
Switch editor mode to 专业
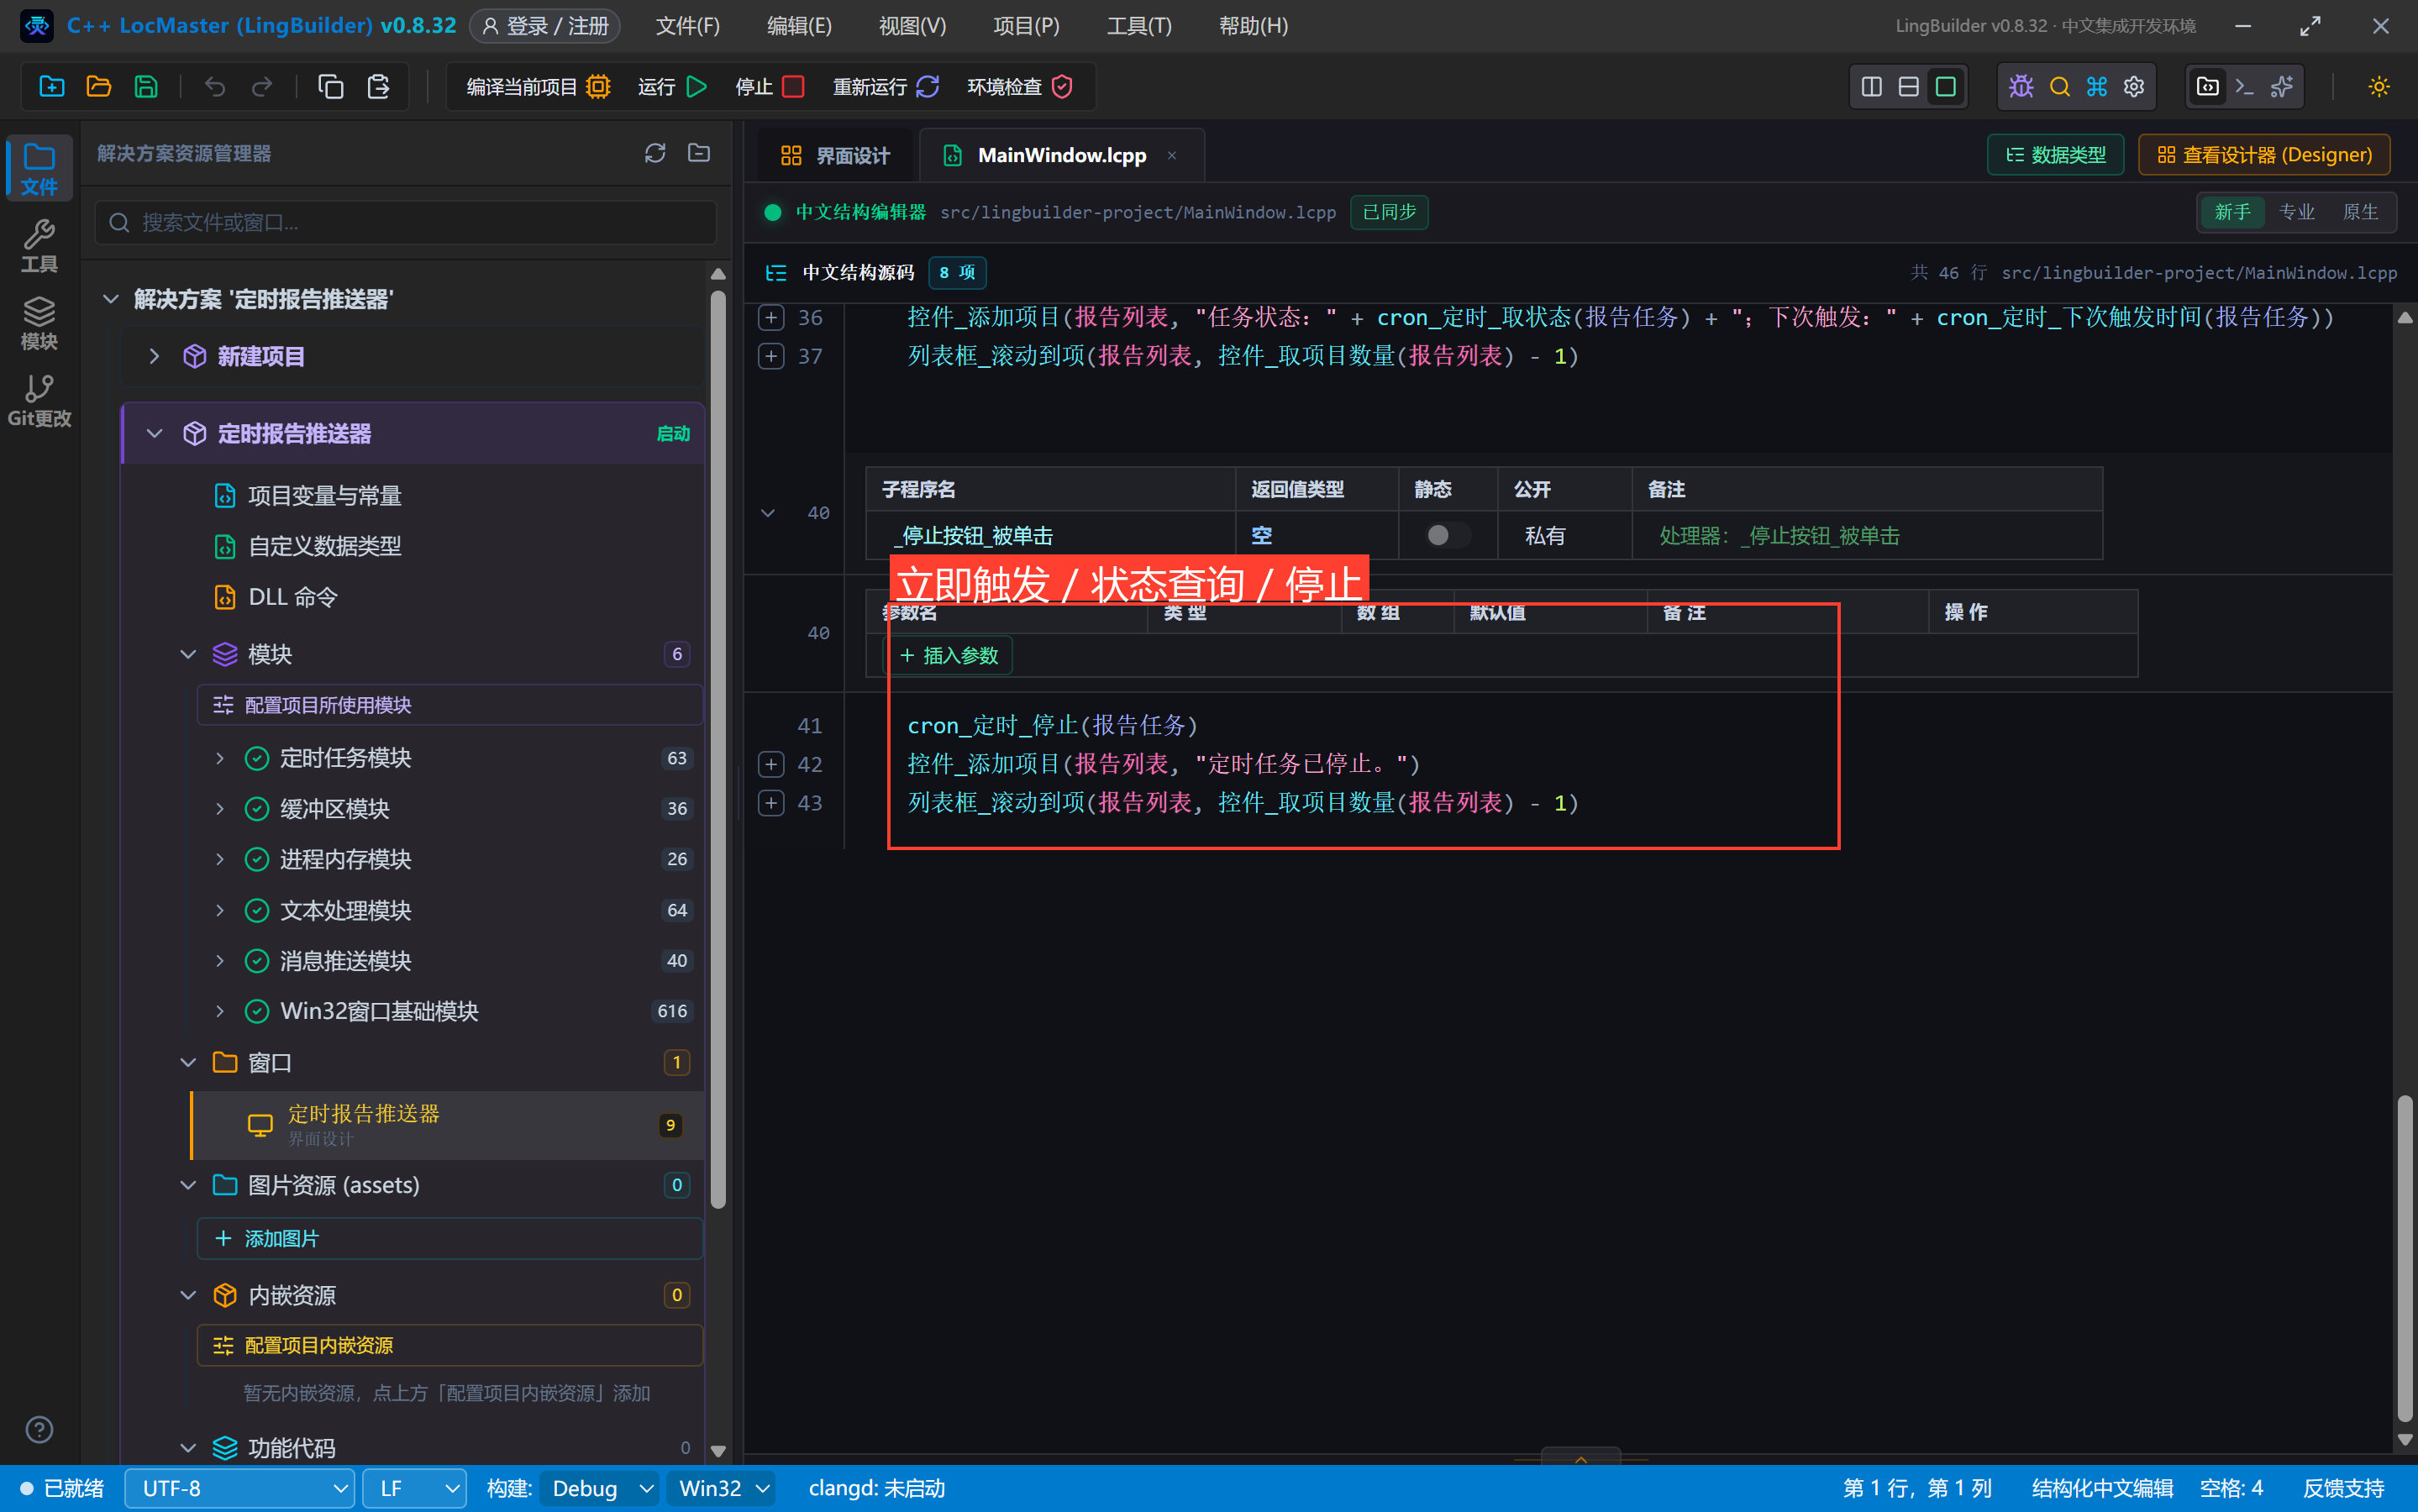pyautogui.click(x=2296, y=212)
